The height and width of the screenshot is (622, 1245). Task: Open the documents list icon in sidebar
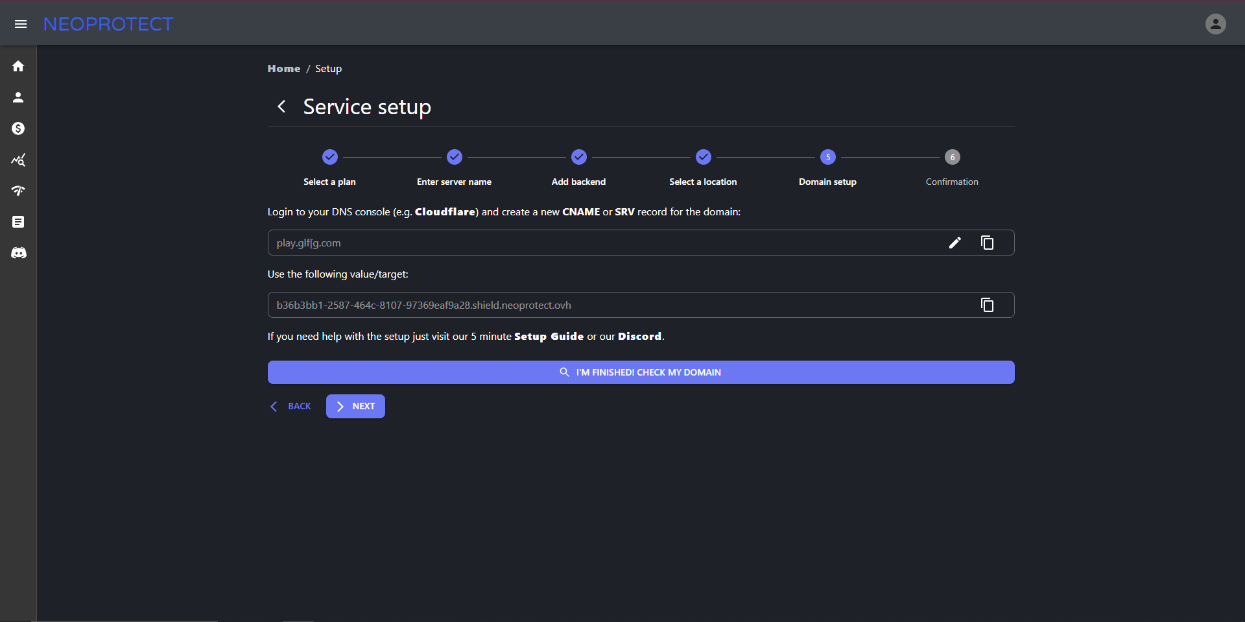pos(18,222)
